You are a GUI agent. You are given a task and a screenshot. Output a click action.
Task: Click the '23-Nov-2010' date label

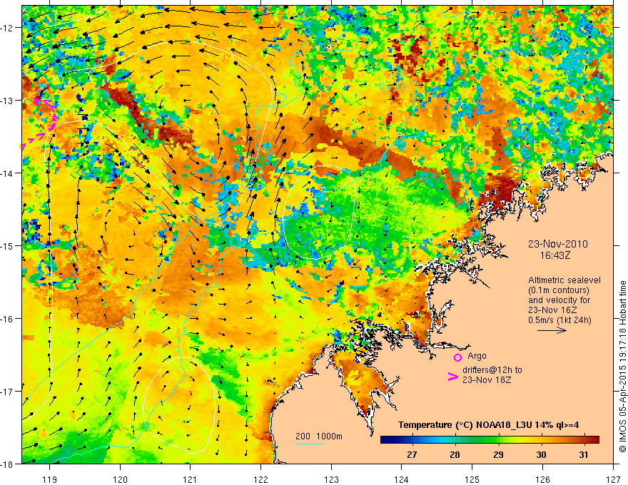point(558,244)
